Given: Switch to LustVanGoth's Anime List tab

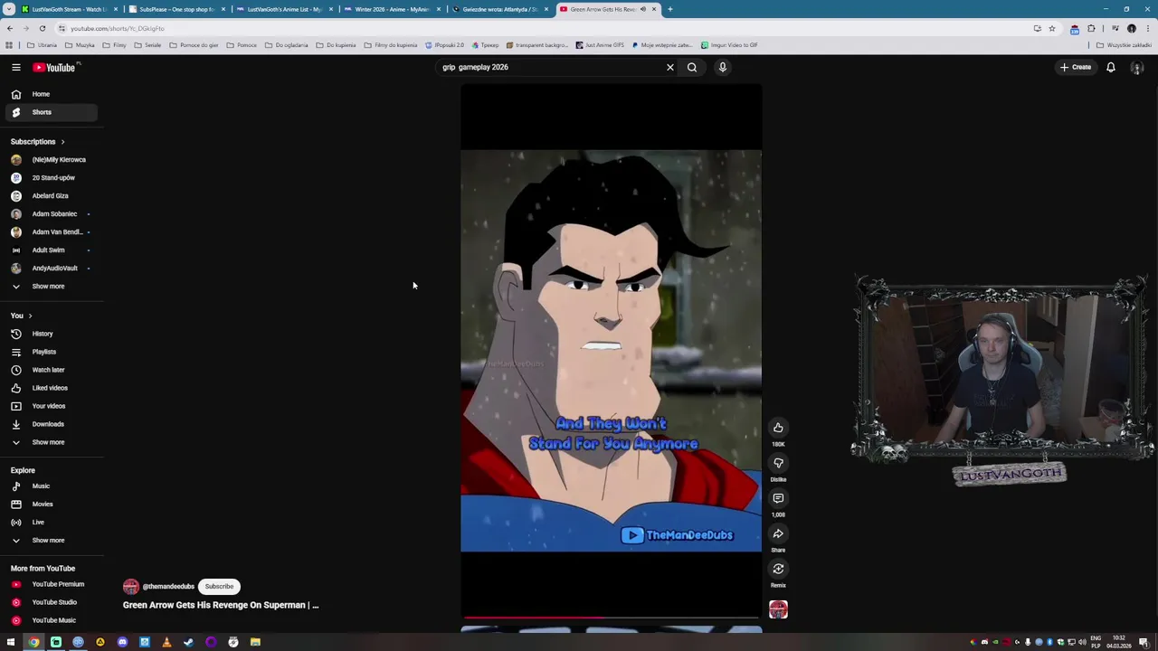Looking at the screenshot, I should click(x=283, y=9).
